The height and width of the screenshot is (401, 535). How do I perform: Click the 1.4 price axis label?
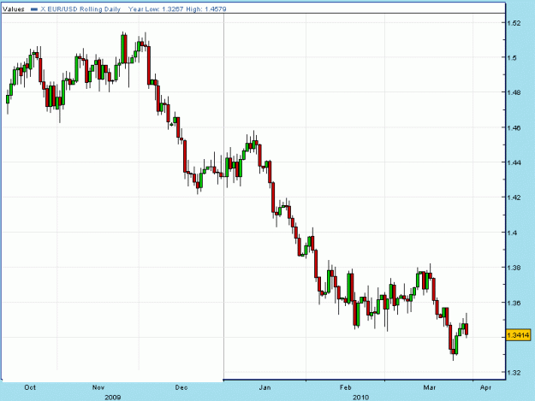point(512,233)
